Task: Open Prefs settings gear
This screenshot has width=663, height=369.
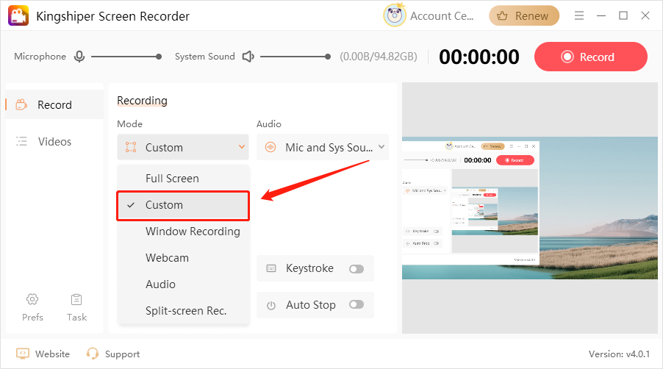Action: [32, 299]
